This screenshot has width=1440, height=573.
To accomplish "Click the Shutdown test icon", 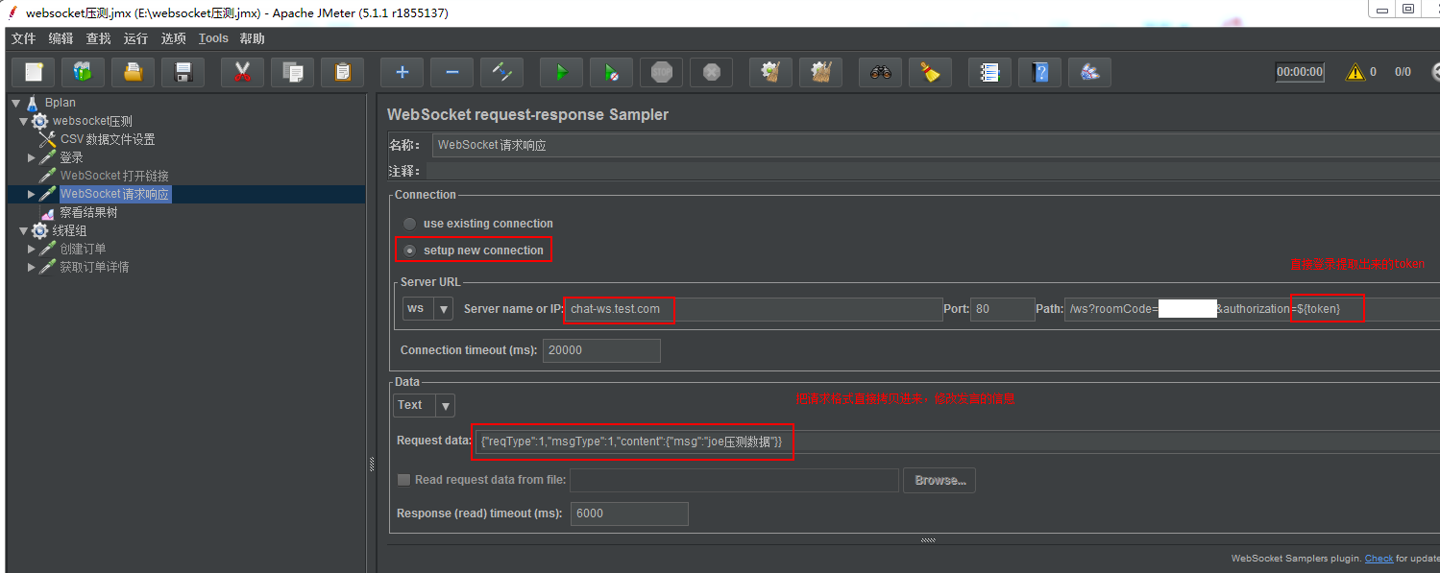I will [711, 72].
